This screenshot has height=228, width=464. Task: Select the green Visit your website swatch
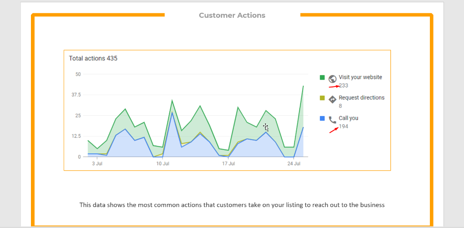tap(322, 77)
